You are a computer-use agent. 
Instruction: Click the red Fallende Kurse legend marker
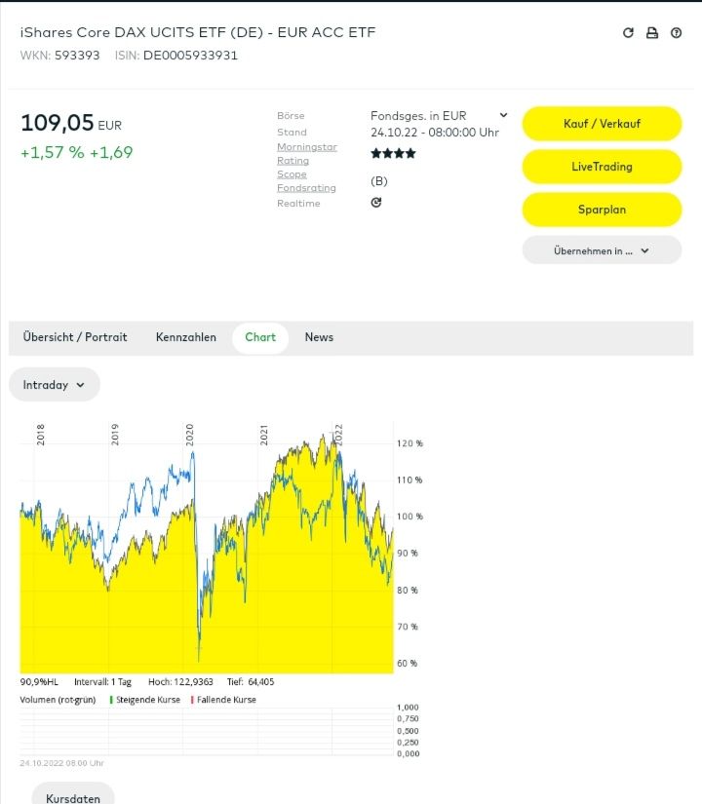click(193, 700)
